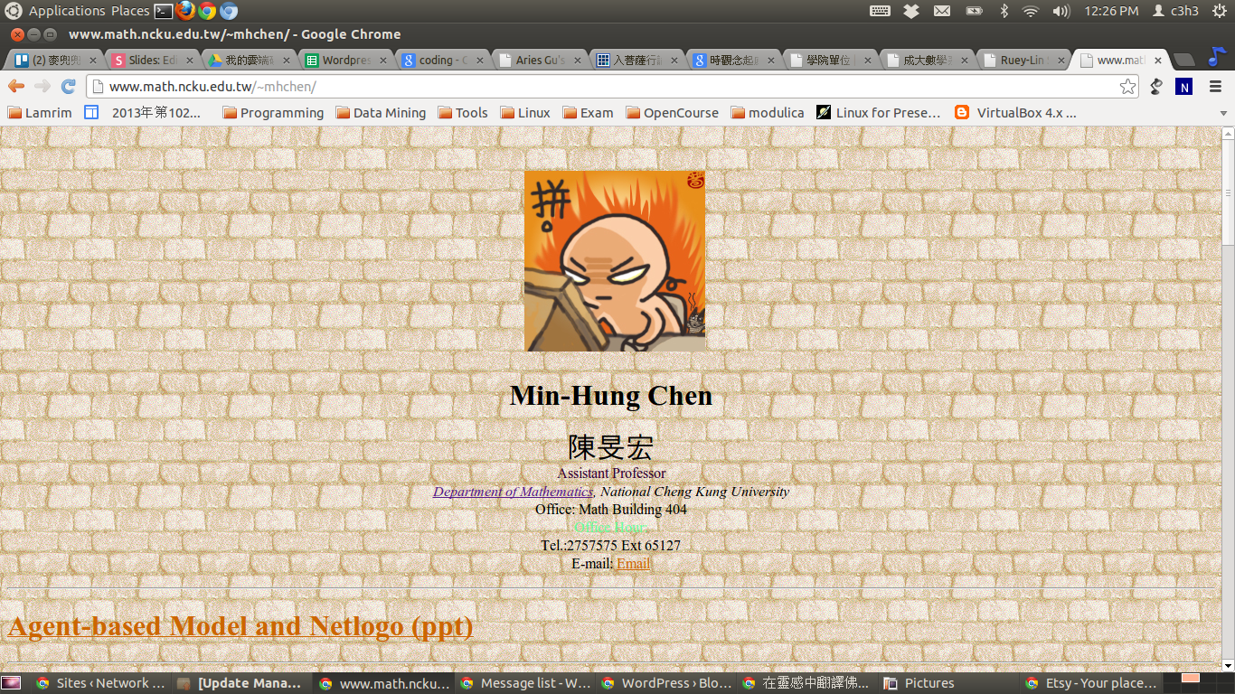Screen dimensions: 1235x694
Task: Click the show desktop icon in bottom panel
Action: coord(11,683)
